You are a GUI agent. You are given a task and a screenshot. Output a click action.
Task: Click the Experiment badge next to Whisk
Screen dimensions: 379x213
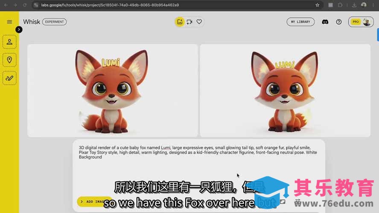pyautogui.click(x=54, y=22)
